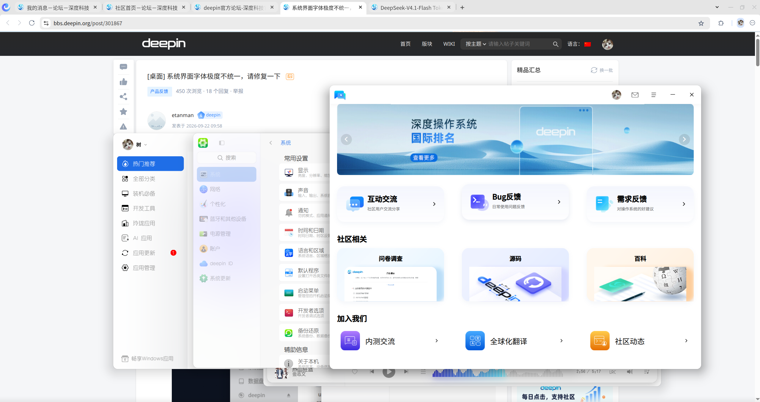Screen dimensions: 760x402
Task: Click the comment bubble icon in post sidebar
Action: [x=123, y=67]
